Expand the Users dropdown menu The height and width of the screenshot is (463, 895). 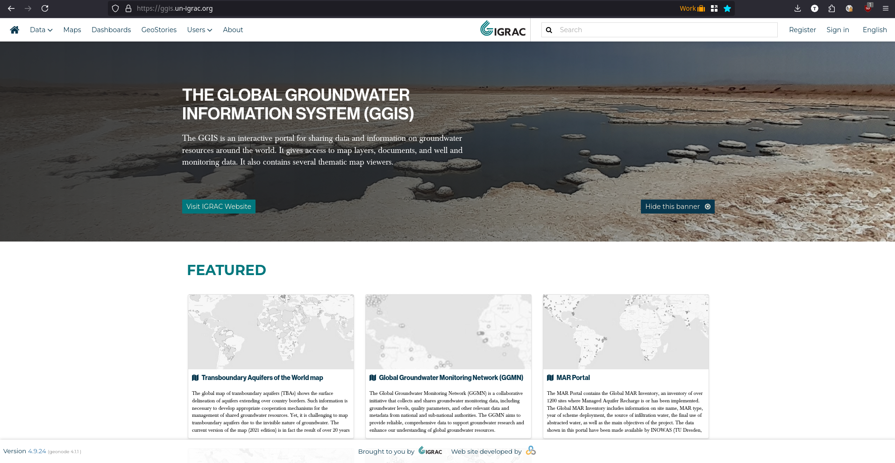tap(199, 30)
